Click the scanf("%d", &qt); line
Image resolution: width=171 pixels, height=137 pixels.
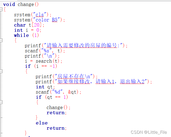(x=58, y=92)
